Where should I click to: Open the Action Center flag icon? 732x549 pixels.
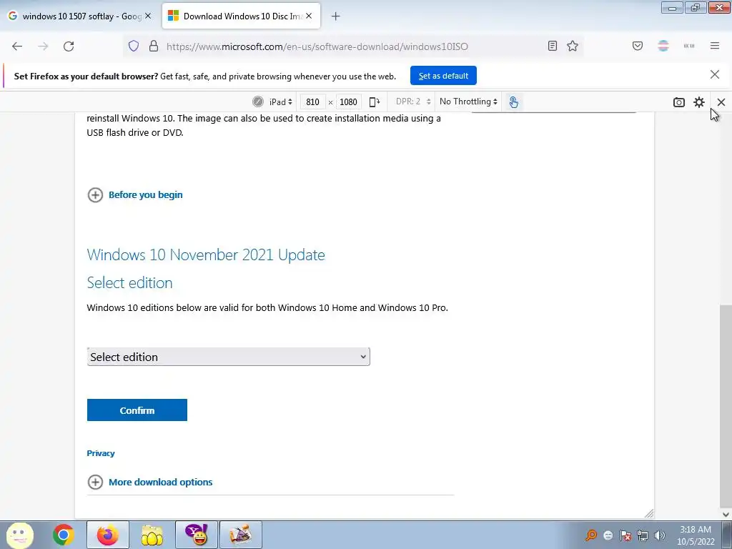[625, 535]
